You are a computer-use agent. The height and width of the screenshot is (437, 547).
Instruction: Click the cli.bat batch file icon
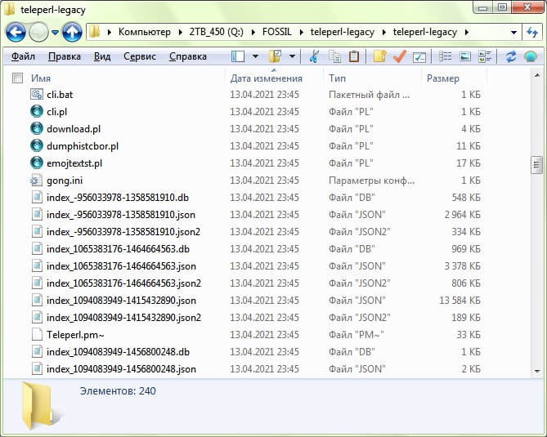[37, 95]
